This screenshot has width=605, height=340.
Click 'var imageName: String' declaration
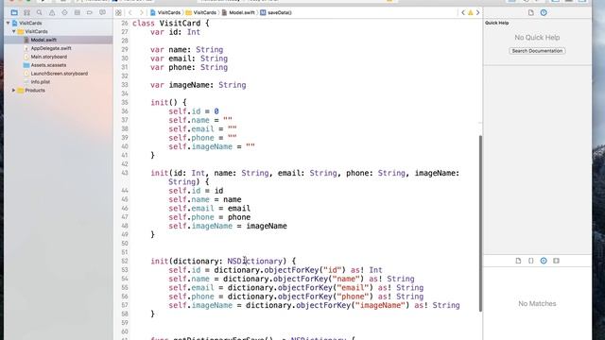(x=199, y=85)
